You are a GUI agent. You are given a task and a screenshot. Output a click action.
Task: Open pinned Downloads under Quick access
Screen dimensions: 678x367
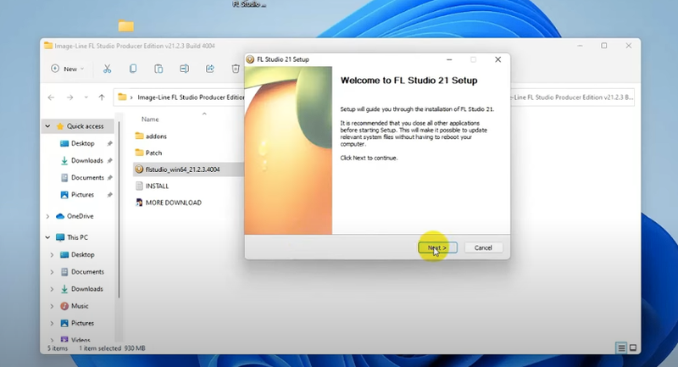coord(87,160)
